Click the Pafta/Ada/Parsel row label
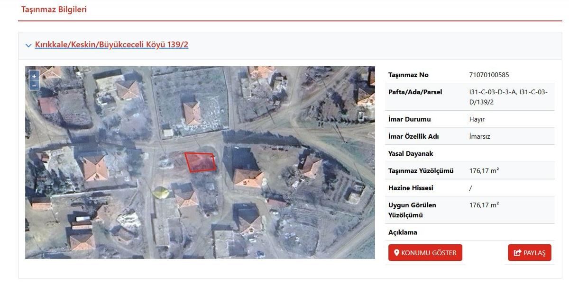569x284 pixels. (x=415, y=92)
